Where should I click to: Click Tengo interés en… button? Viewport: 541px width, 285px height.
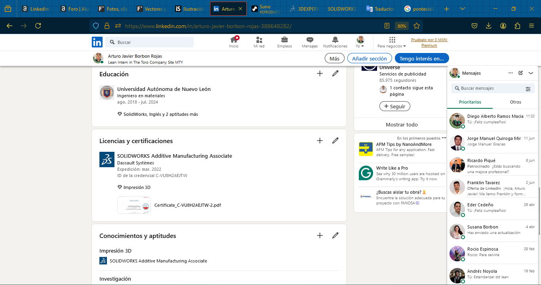(422, 59)
